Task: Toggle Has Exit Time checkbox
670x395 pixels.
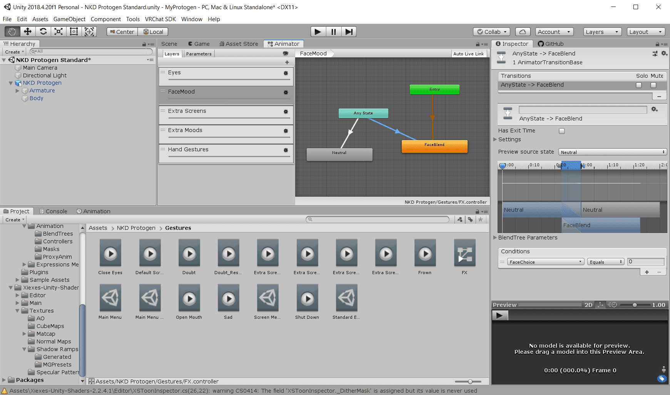Action: [x=562, y=131]
